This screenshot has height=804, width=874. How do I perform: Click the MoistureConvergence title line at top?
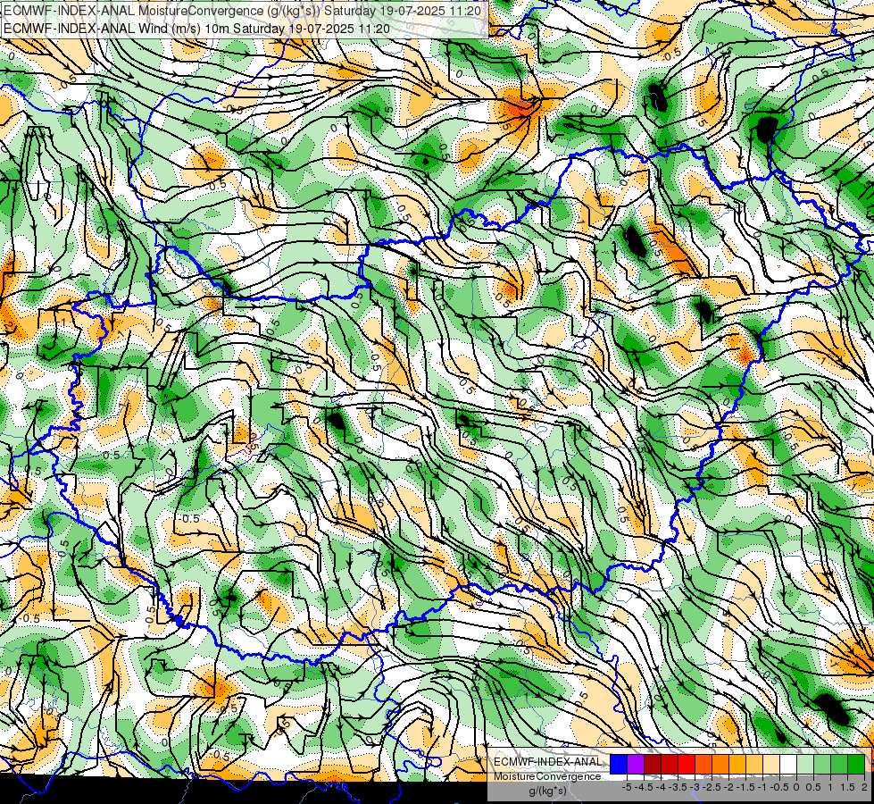pyautogui.click(x=244, y=11)
